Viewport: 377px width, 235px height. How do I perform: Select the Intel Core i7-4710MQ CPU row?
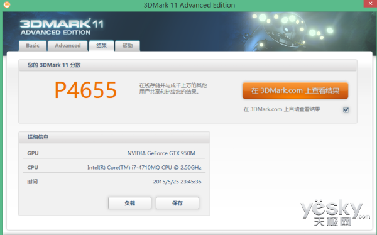point(114,167)
